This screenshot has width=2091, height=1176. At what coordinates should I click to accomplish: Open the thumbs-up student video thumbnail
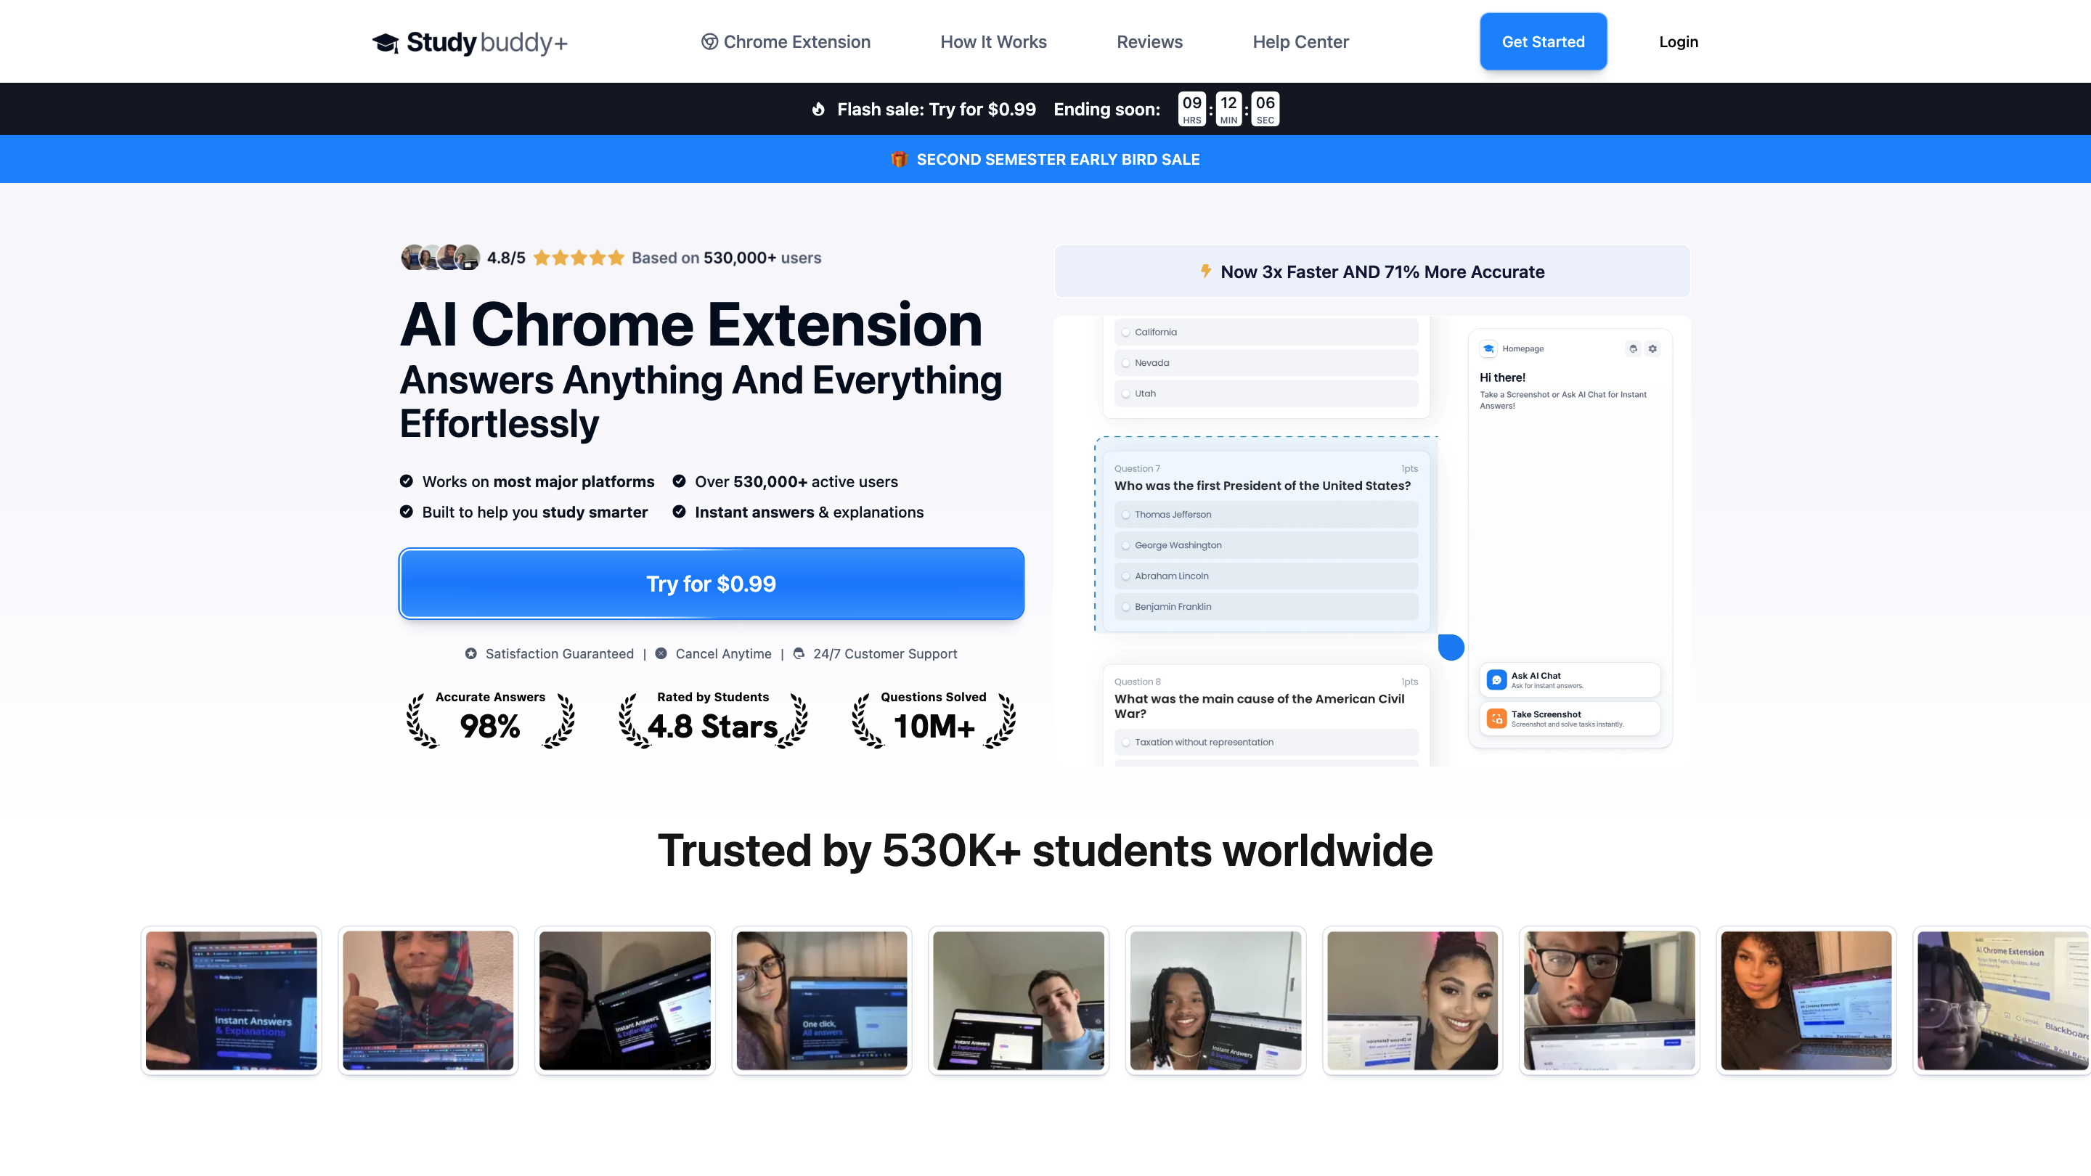tap(428, 1000)
